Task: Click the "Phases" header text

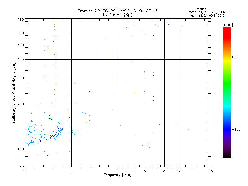Action: coord(201,9)
